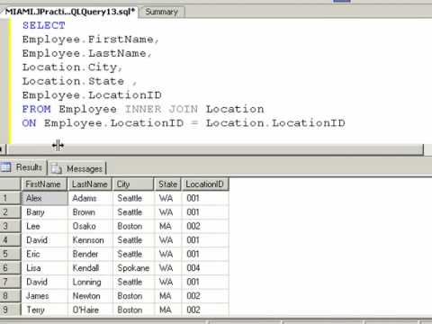This screenshot has height=324, width=432.
Task: Click the 'Bender' cell
Action: tap(90, 254)
